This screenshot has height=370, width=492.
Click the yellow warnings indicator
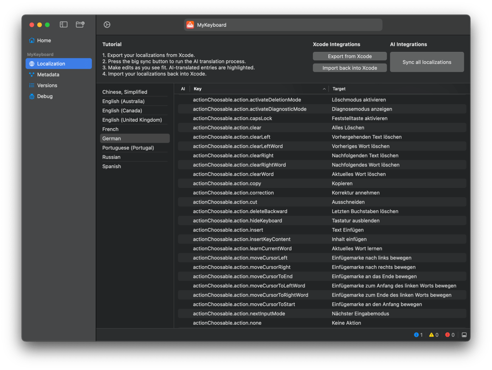433,335
